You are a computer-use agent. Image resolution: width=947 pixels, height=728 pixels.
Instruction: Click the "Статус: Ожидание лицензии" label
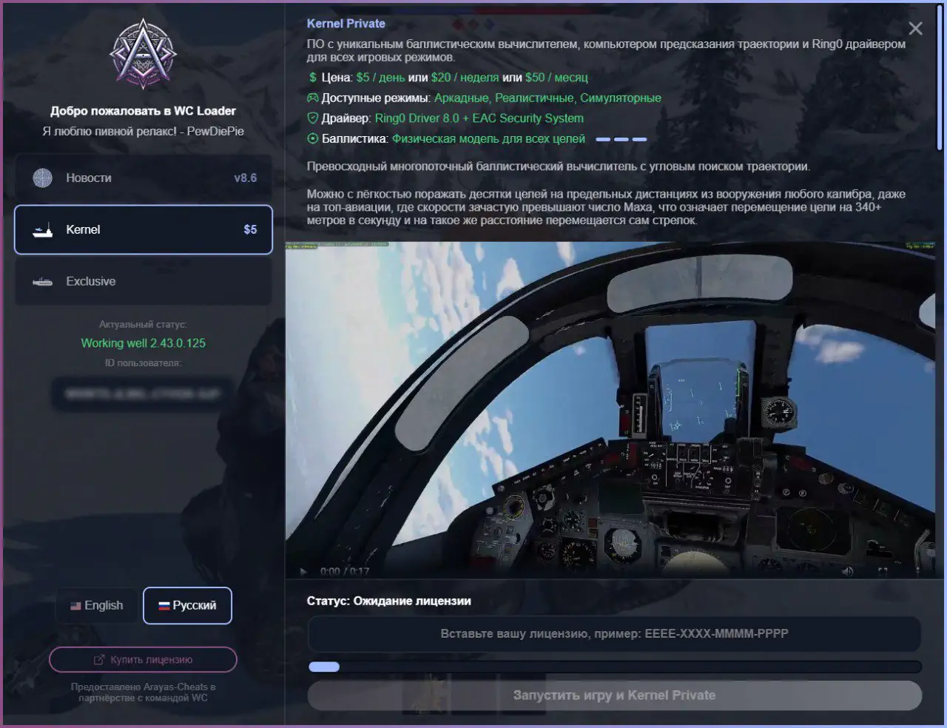tap(389, 601)
